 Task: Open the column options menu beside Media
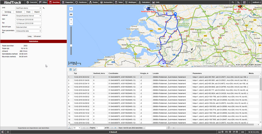pyautogui.click(x=260, y=74)
